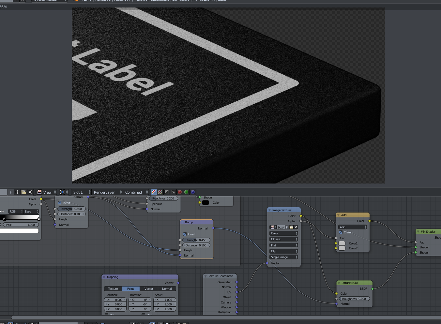Open the RenderLayer dropdown
This screenshot has width=441, height=324.
point(107,192)
